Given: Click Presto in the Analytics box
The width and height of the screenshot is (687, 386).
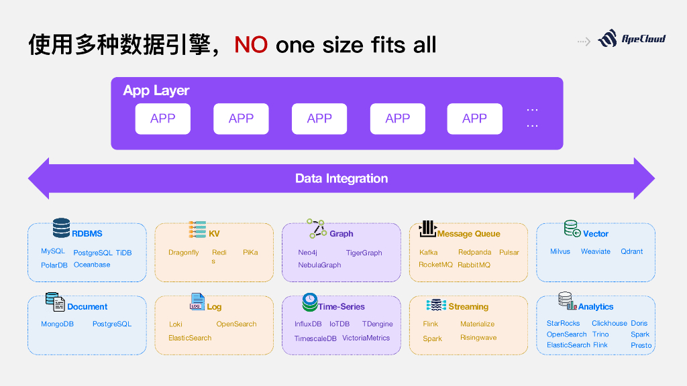Looking at the screenshot, I should (x=641, y=346).
